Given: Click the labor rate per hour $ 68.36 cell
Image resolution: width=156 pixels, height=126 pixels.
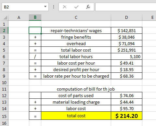Looking at the screenshot, I should click(126, 76).
